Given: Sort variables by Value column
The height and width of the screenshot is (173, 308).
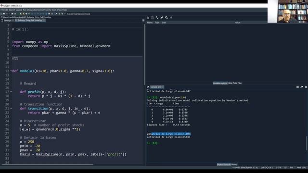Looking at the screenshot, I should pos(237,23).
